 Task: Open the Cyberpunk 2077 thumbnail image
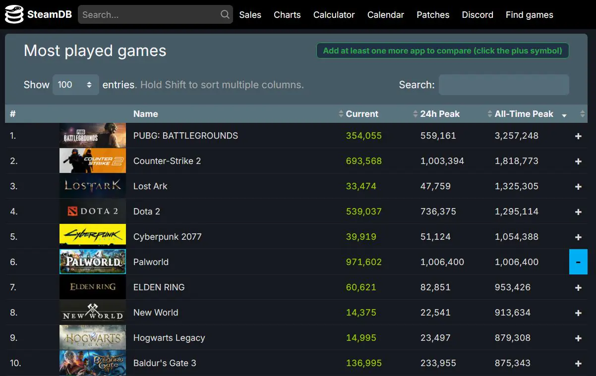click(x=93, y=237)
